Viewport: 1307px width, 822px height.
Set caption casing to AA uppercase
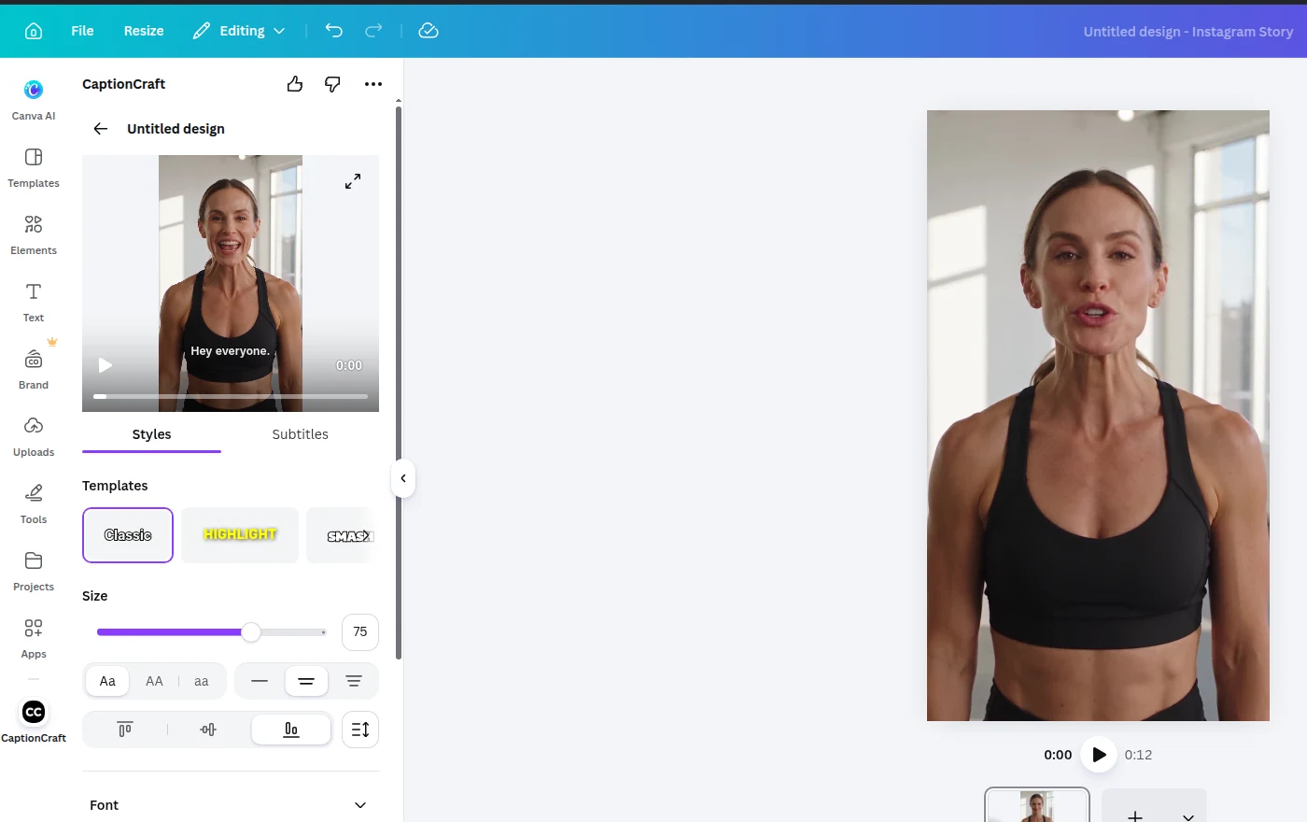[154, 681]
